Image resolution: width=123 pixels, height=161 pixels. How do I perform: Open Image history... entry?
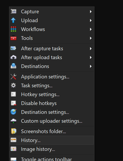pyautogui.click(x=52, y=149)
